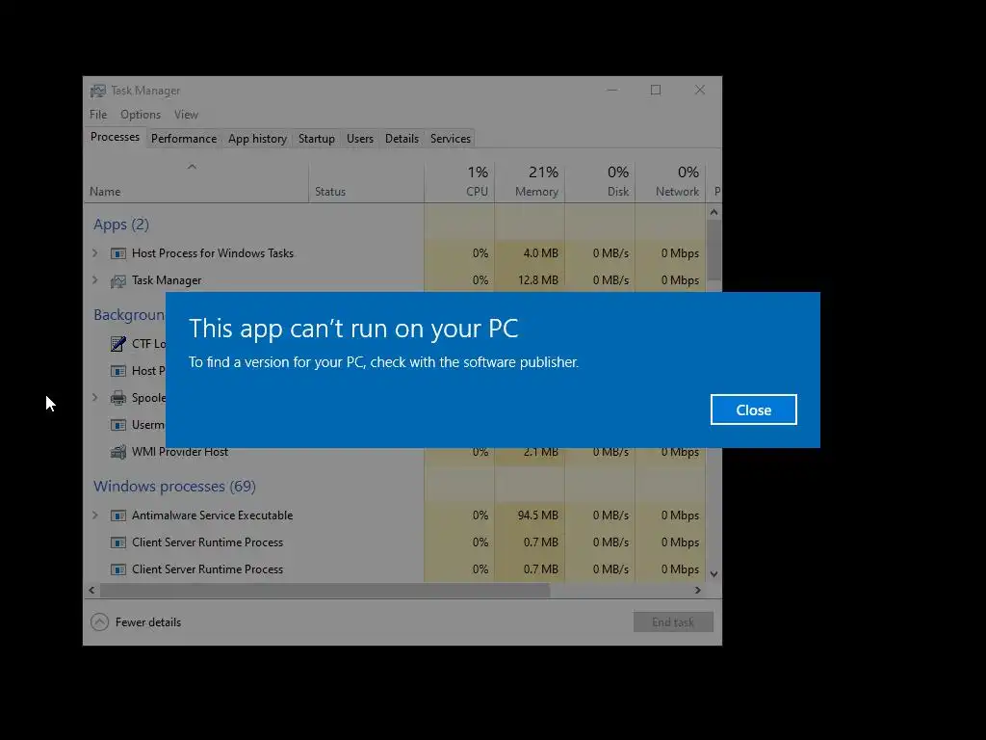Expand the Spooler process row
Screen dimensions: 986x740
95,398
